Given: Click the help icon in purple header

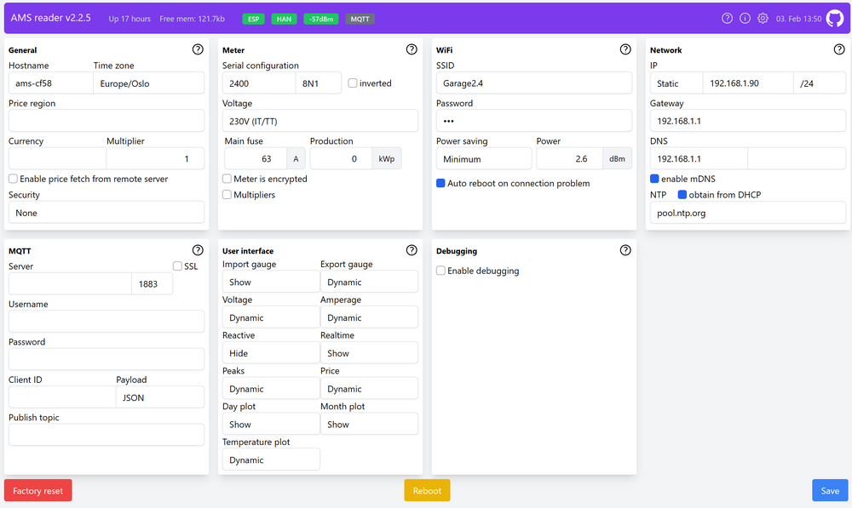Looking at the screenshot, I should click(727, 18).
